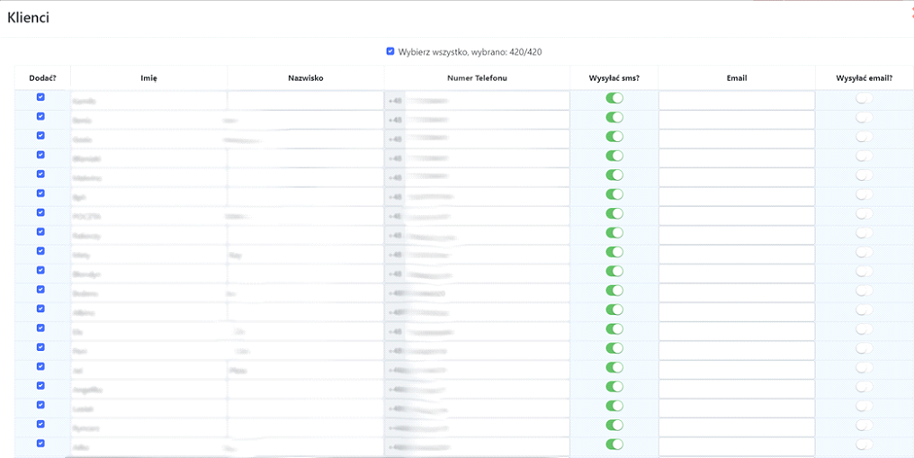Select the Nazwisko field in the second row
The height and width of the screenshot is (458, 914).
[x=305, y=120]
